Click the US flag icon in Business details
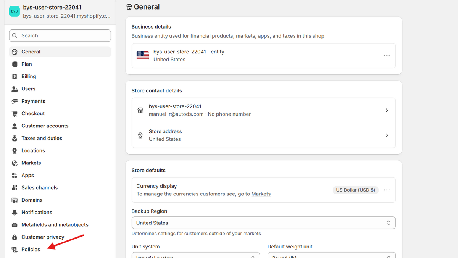This screenshot has height=258, width=458. (x=143, y=56)
